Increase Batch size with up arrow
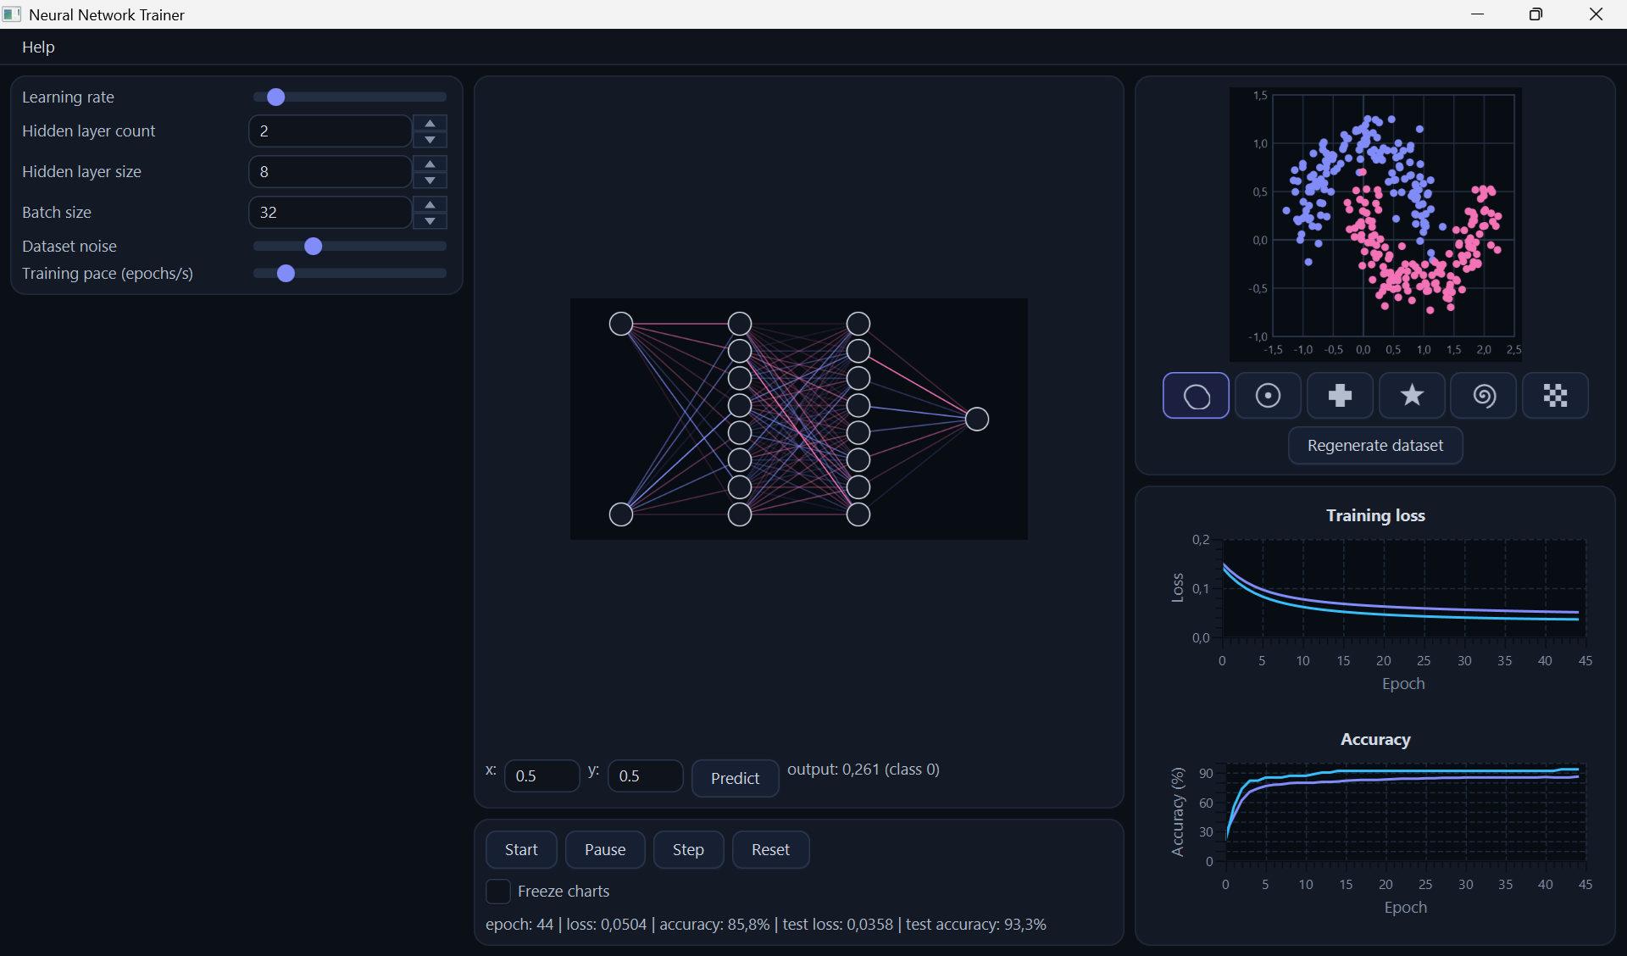1627x956 pixels. [x=430, y=205]
